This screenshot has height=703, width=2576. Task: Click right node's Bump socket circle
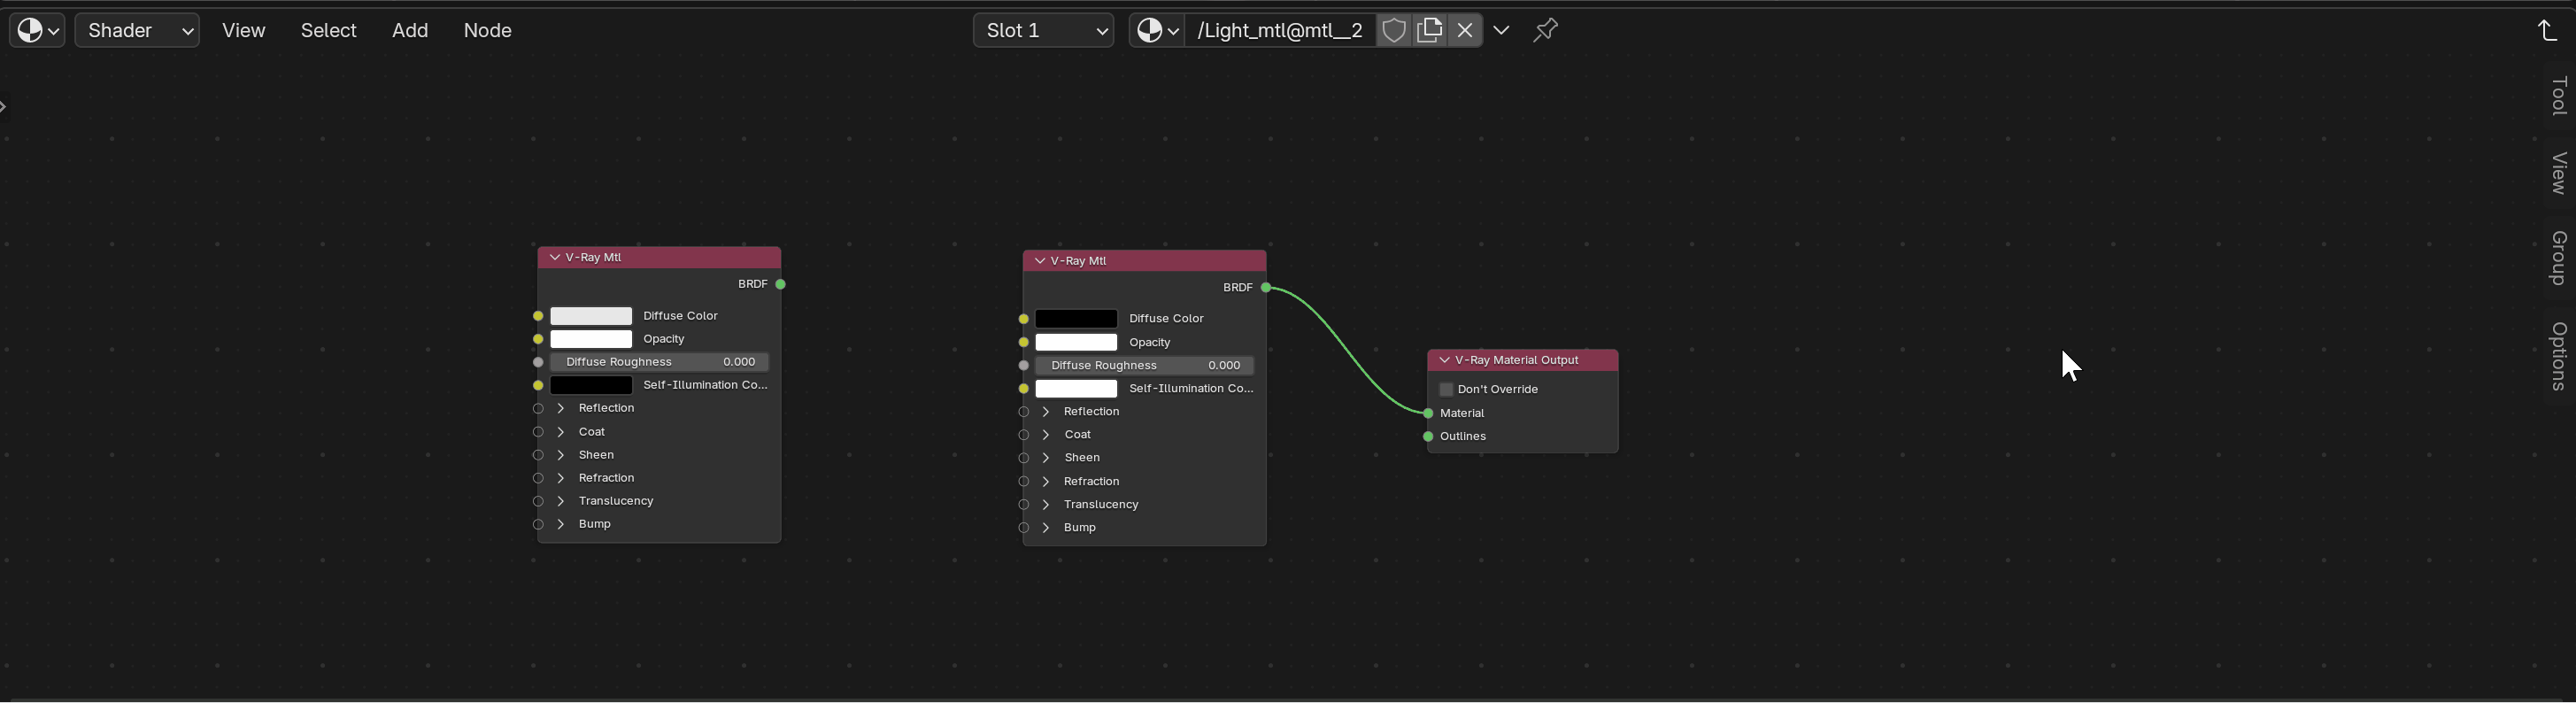point(1023,528)
